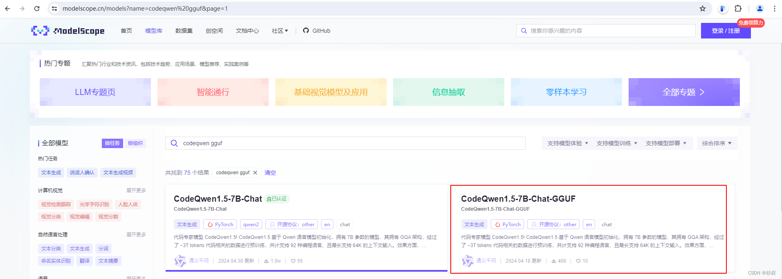Expand more under 自然语言处理 with 展开更多

tap(136, 235)
